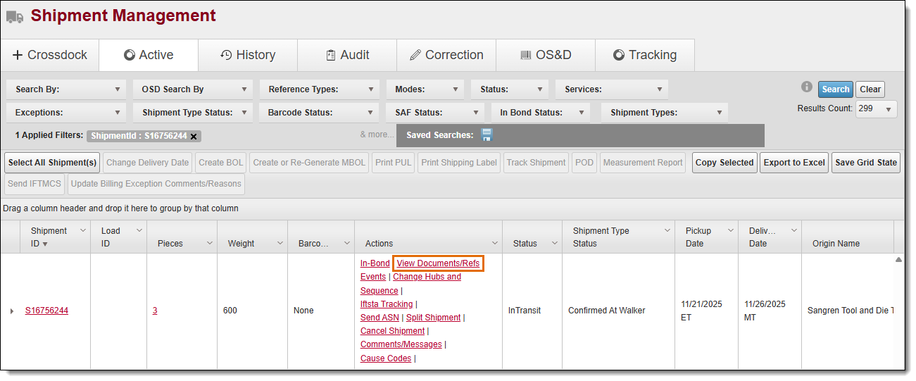Open the Search By dropdown
916x381 pixels.
[66, 89]
